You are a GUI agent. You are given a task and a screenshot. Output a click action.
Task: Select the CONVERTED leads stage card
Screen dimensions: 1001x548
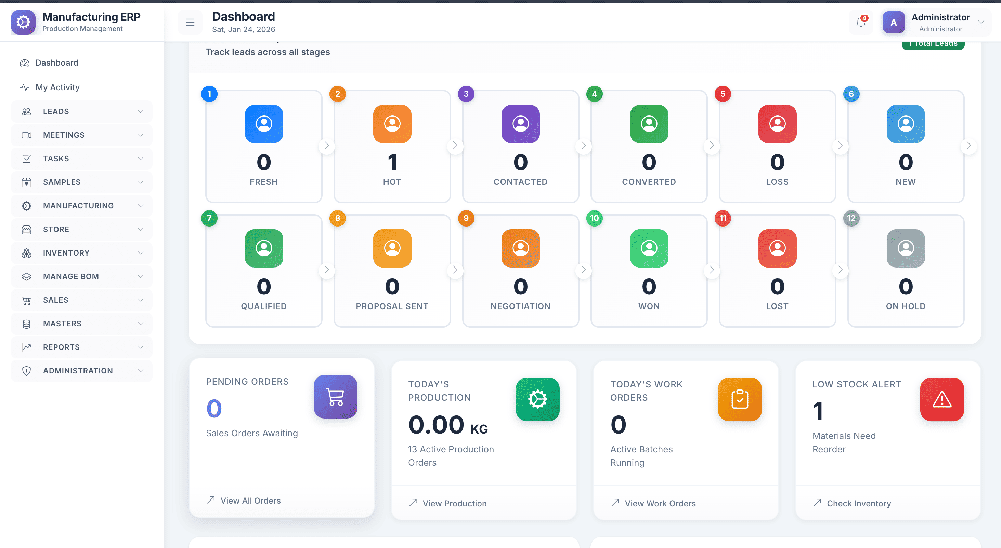[x=649, y=147]
